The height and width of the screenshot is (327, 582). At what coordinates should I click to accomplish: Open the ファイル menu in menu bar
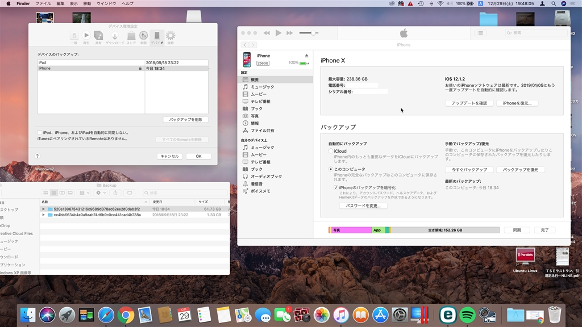43,3
